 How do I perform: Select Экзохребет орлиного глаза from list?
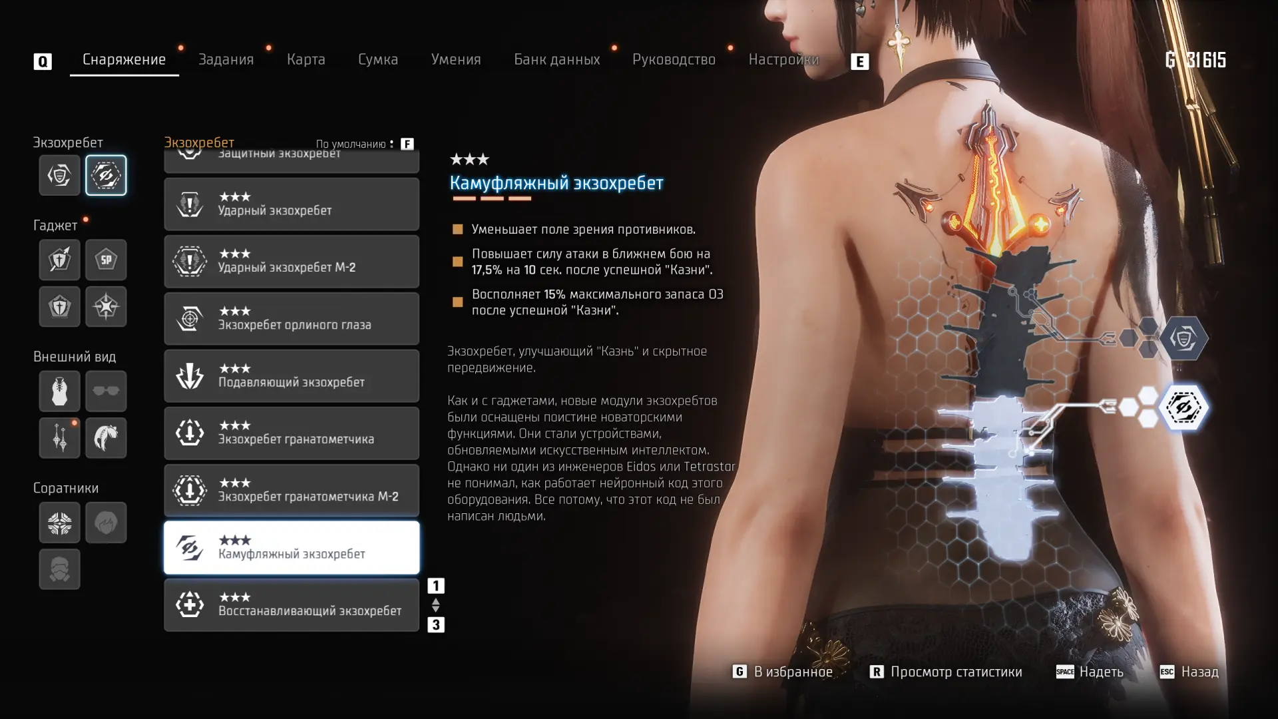coord(292,319)
